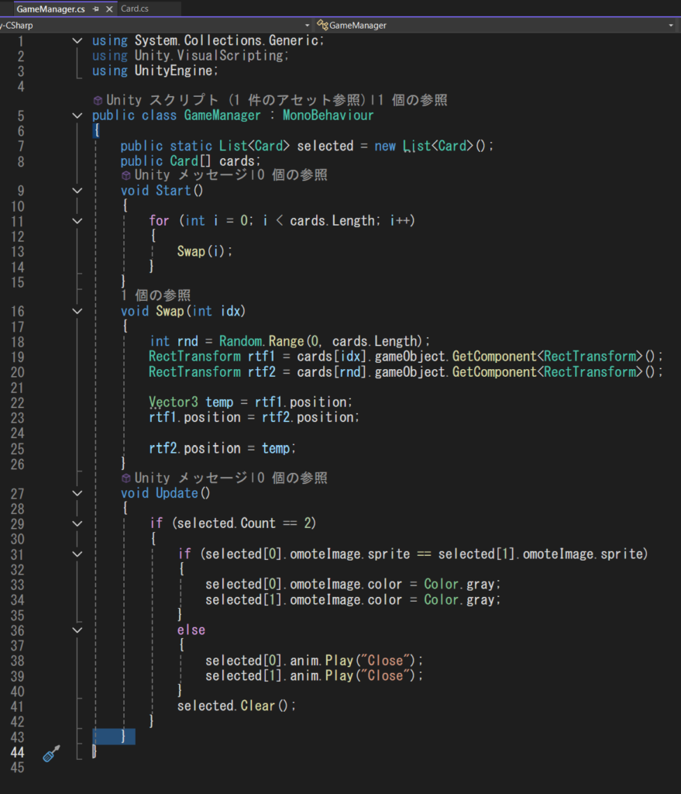Collapse the using directives block
Image resolution: width=681 pixels, height=794 pixels.
(77, 40)
